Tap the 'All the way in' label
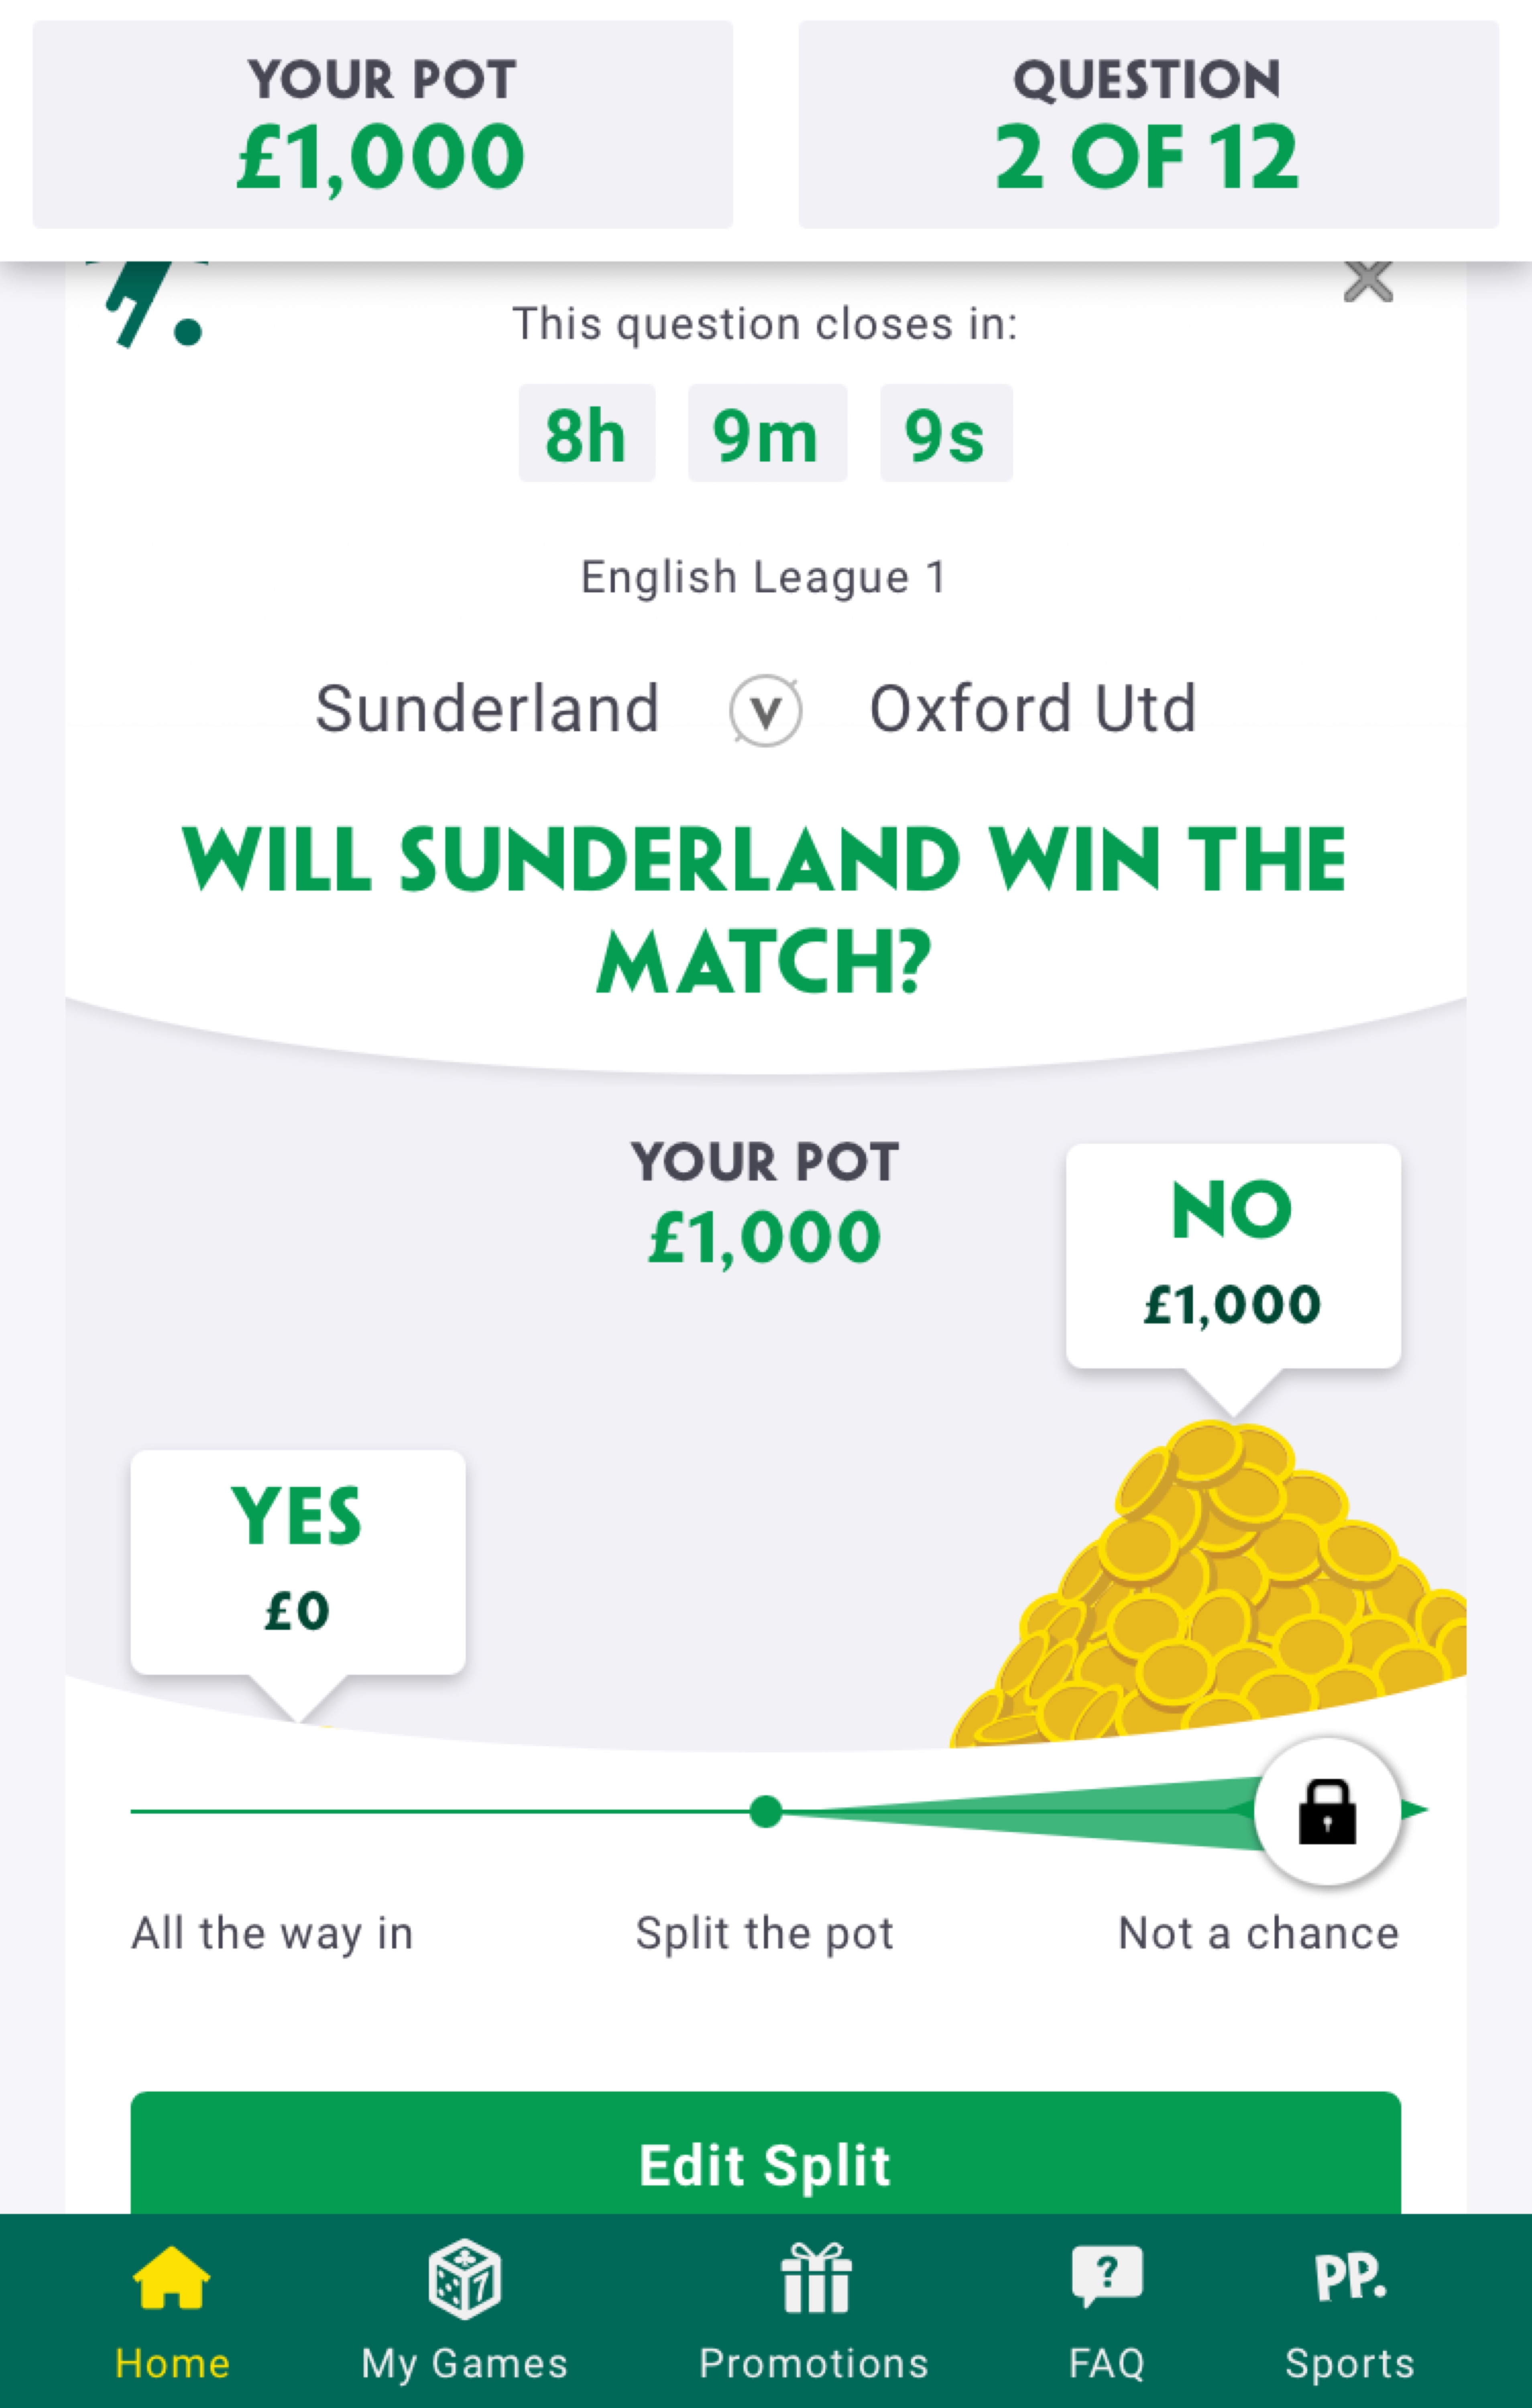This screenshot has width=1532, height=2408. 272,1933
